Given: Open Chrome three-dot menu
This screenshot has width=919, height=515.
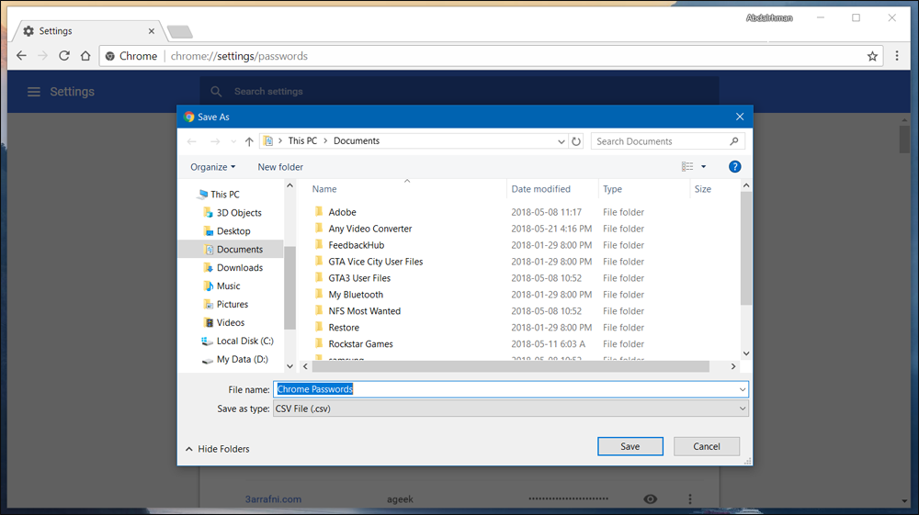Looking at the screenshot, I should (x=897, y=56).
